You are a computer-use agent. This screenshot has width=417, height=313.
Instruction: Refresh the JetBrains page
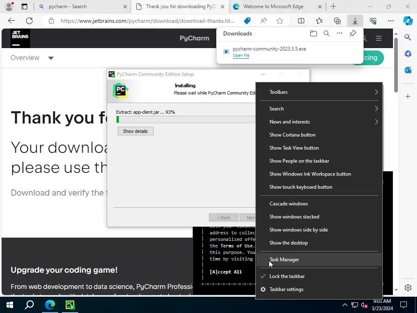[29, 21]
